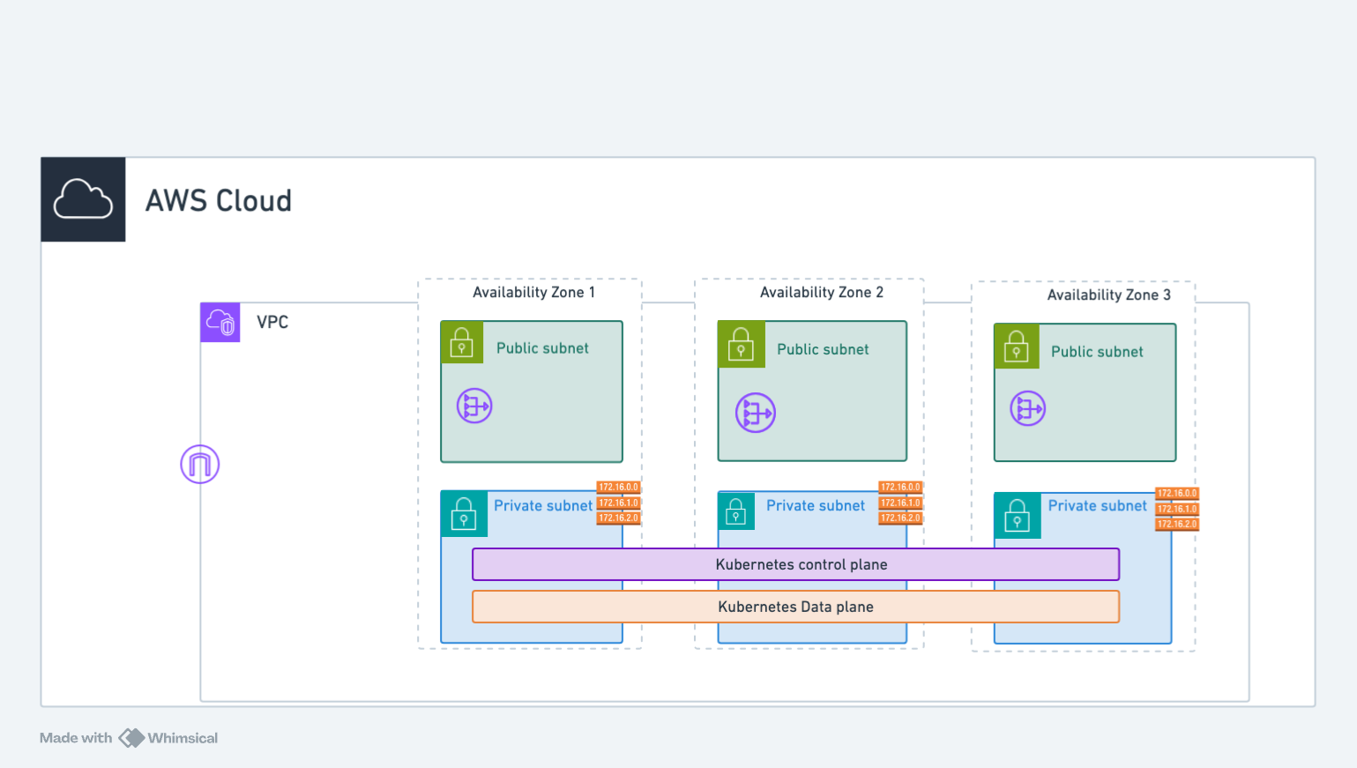1357x768 pixels.
Task: Select NAT gateway icon in Availability Zone 2
Action: point(756,413)
